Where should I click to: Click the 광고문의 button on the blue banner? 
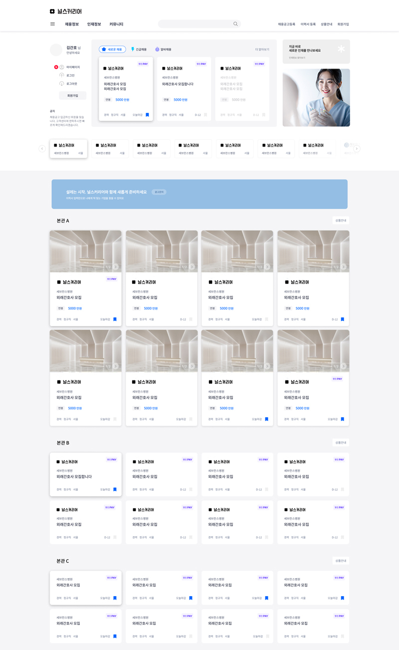point(159,192)
